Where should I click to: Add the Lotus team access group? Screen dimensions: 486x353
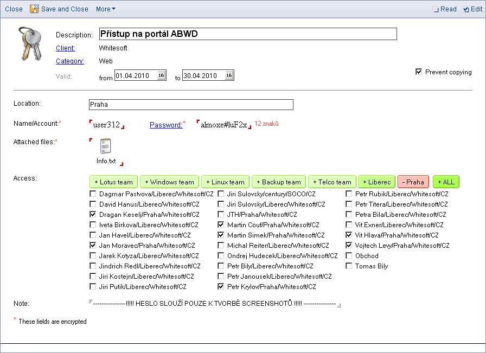(113, 182)
